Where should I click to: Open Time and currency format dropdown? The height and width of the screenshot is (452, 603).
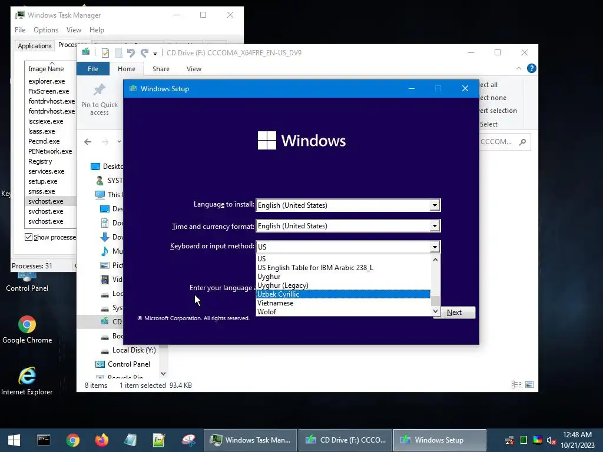click(435, 226)
